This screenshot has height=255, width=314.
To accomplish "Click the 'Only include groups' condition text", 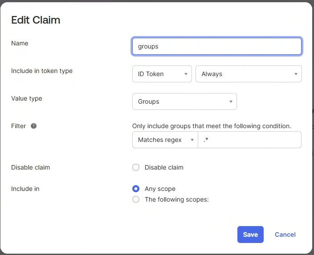I will (212, 126).
